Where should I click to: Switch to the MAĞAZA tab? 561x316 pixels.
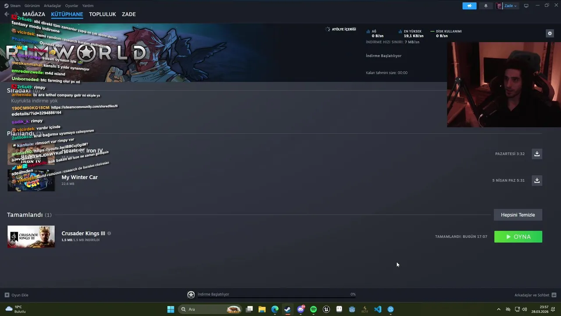(x=34, y=14)
